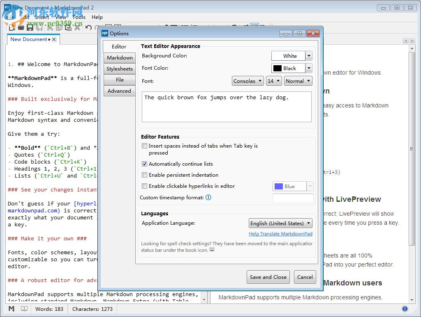Save the document via the toolbar disk icon
The height and width of the screenshot is (317, 421).
pos(30,27)
